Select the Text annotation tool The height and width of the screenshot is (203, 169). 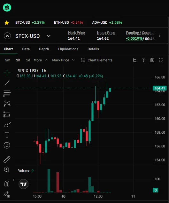click(7, 135)
